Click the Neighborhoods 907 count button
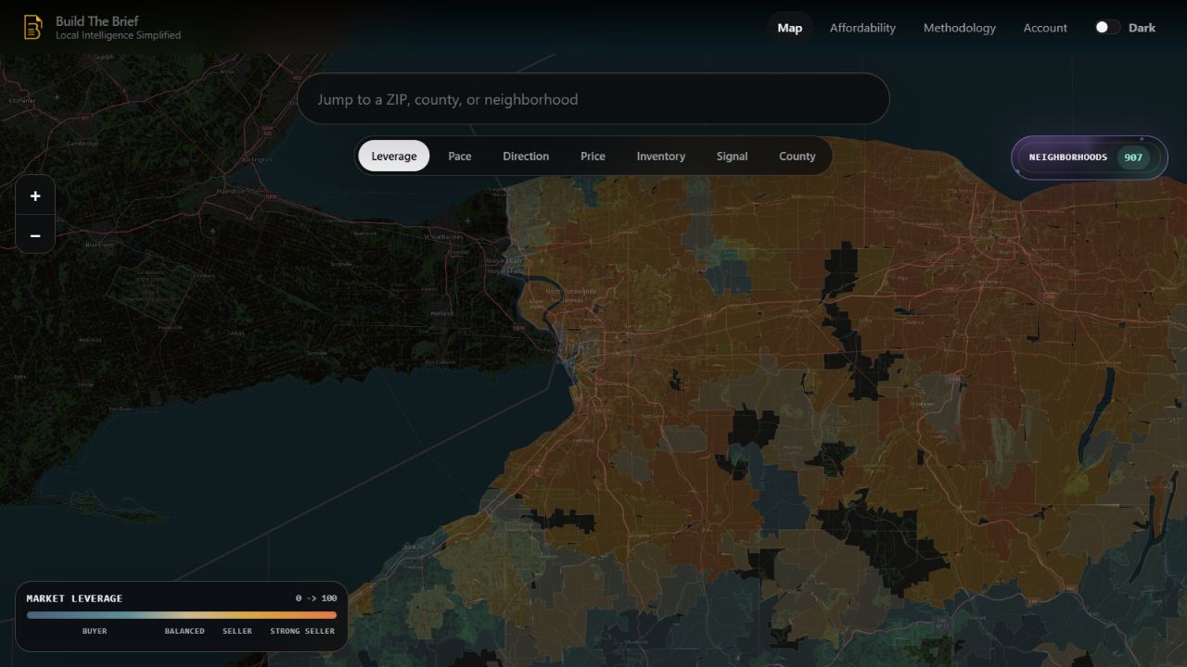 pos(1090,157)
